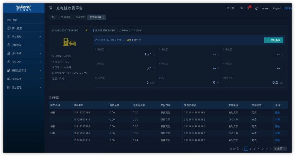The height and width of the screenshot is (156, 295).
Task: Click the home icon in sidebar
Action: click(x=9, y=20)
